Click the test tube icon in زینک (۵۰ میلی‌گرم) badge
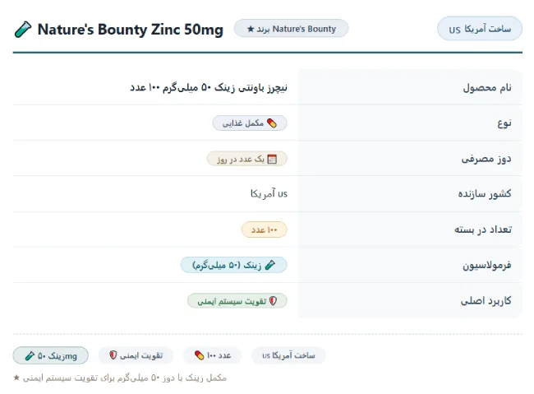The image size is (534, 394). 270,265
